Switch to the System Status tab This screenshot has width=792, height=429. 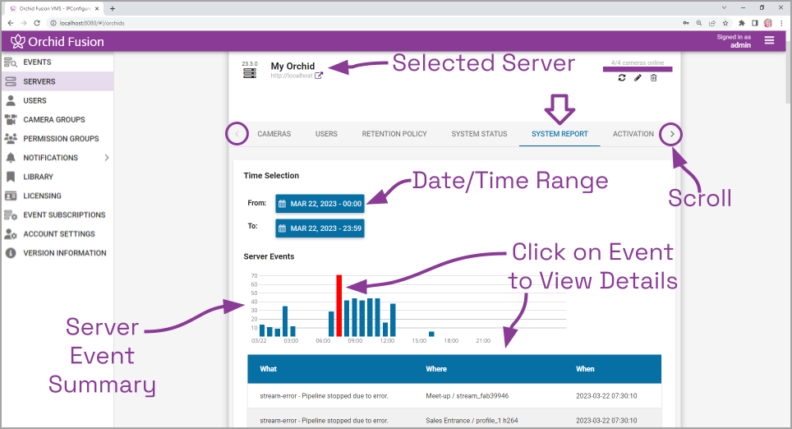(x=479, y=134)
